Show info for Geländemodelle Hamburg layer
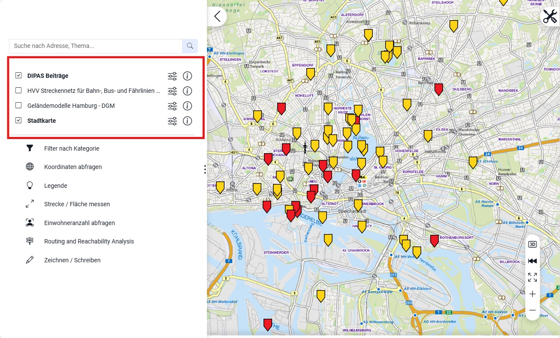This screenshot has height=338, width=560. pos(187,106)
